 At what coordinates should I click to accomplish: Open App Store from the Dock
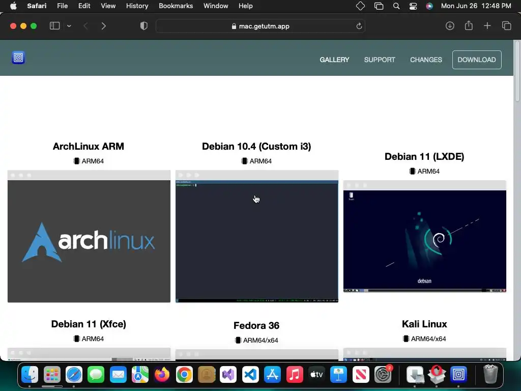click(272, 374)
